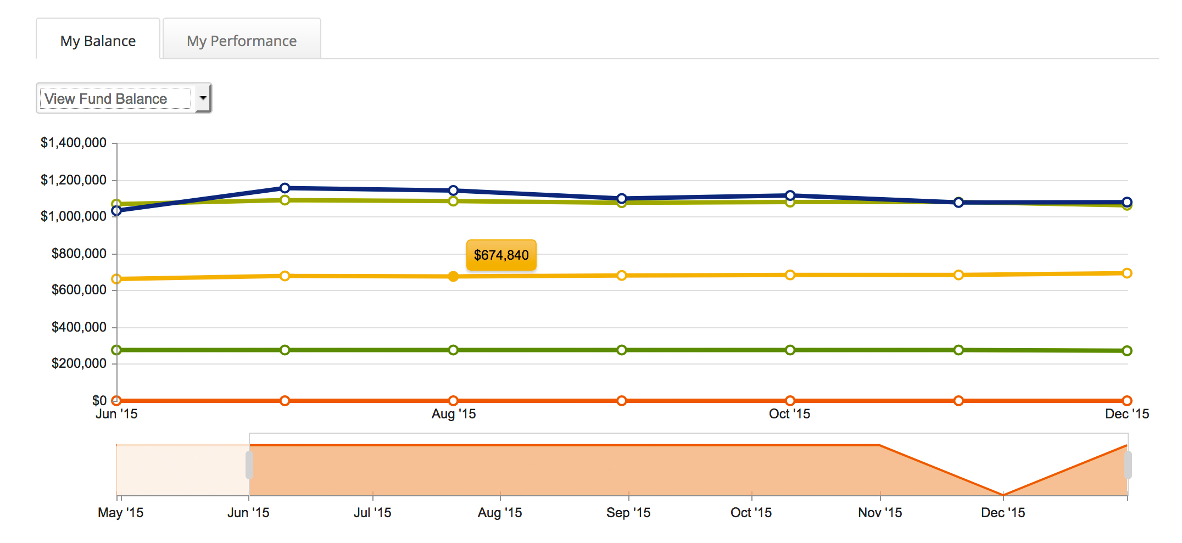Click the yellow Sep data point
The height and width of the screenshot is (543, 1182).
coord(621,275)
